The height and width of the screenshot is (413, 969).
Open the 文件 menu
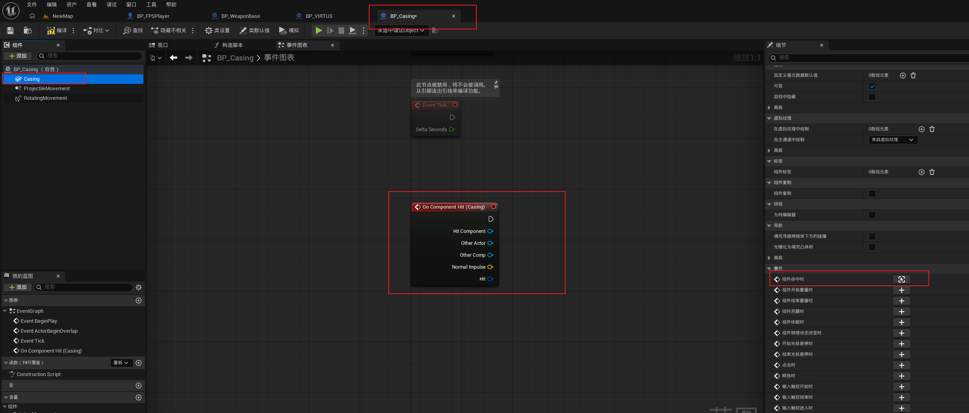click(x=32, y=5)
